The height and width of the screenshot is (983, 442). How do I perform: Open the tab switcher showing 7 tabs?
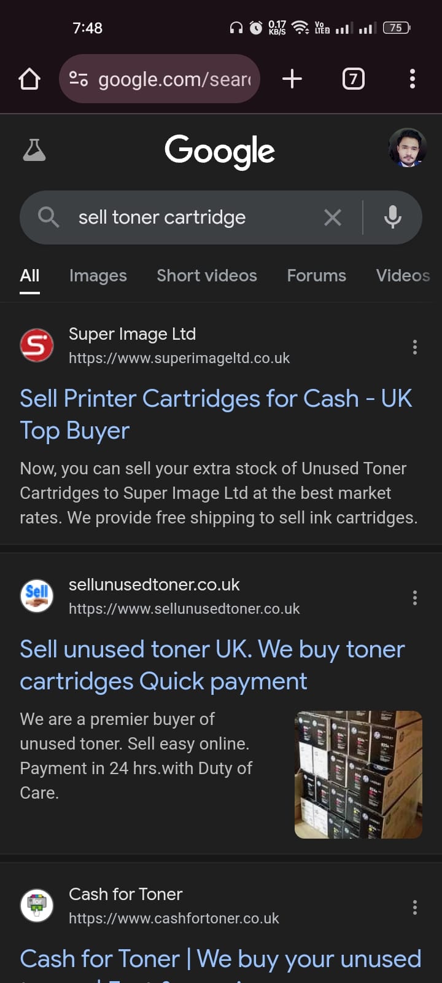[353, 79]
